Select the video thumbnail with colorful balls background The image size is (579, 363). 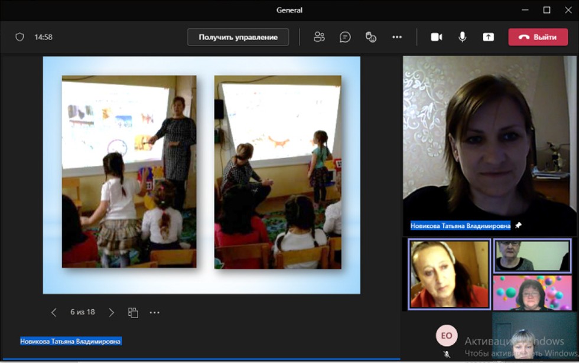coord(532,292)
